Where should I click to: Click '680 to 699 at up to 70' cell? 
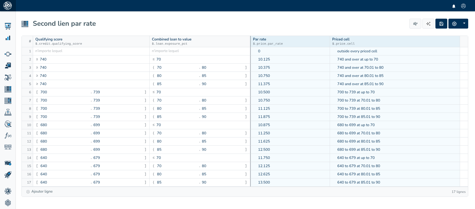point(395,125)
